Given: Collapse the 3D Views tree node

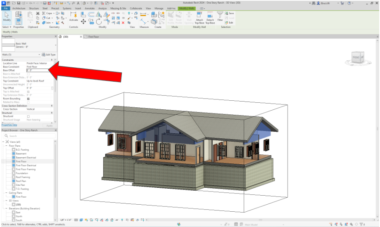Looking at the screenshot, I should click(7, 201).
